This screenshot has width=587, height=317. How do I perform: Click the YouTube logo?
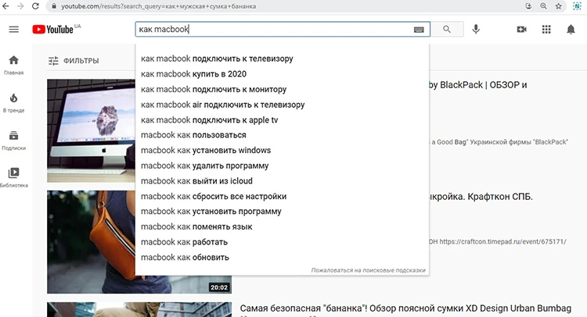tap(53, 30)
